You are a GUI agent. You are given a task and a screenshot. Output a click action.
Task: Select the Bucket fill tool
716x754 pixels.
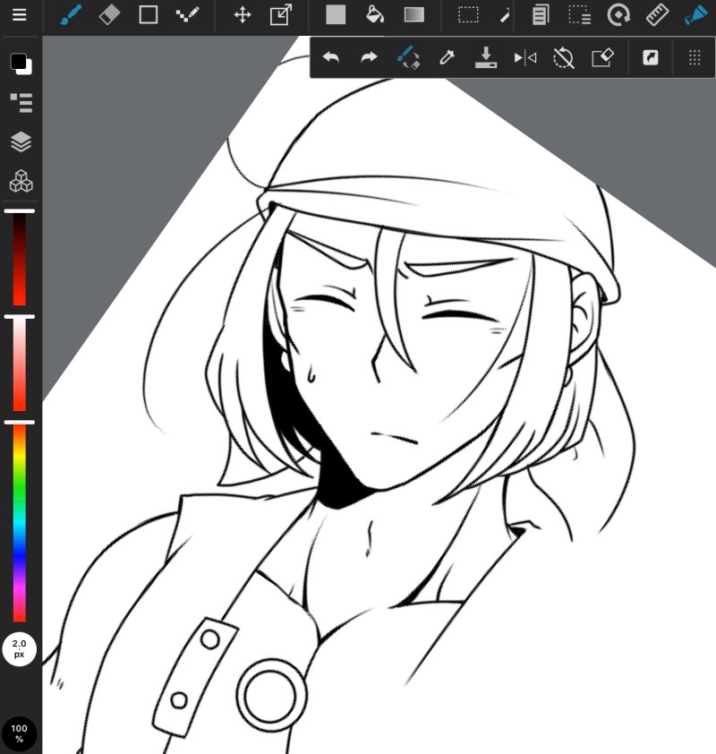point(375,14)
